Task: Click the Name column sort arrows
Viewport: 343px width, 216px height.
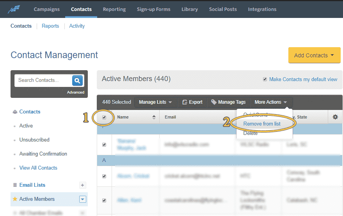Action: tap(154, 117)
